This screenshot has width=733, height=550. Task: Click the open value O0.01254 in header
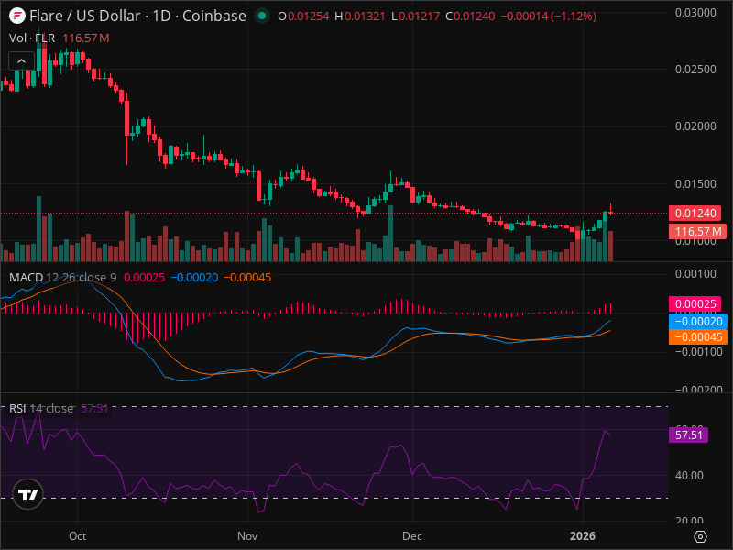[303, 16]
